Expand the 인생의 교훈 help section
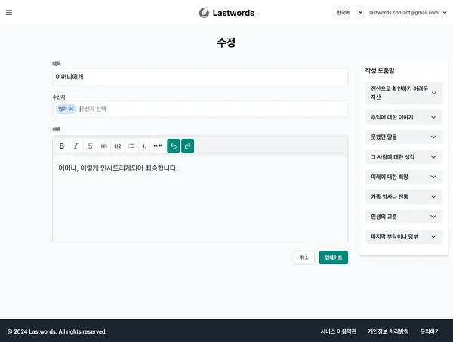453x342 pixels. click(404, 217)
